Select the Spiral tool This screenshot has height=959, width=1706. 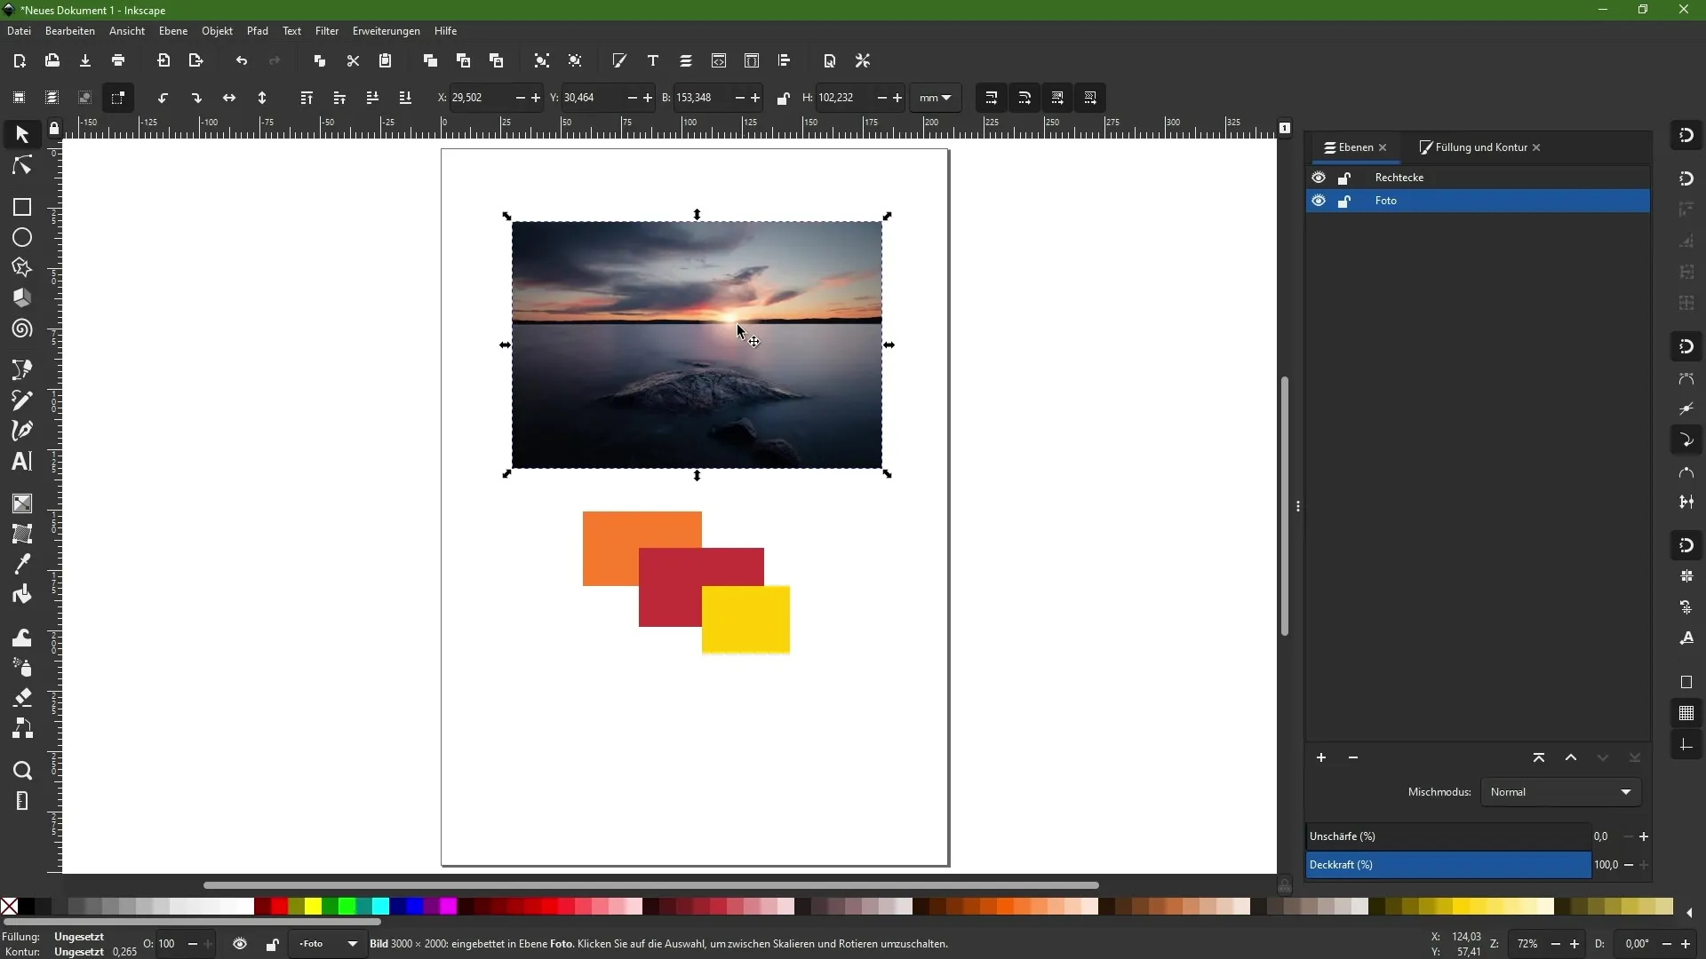point(21,329)
